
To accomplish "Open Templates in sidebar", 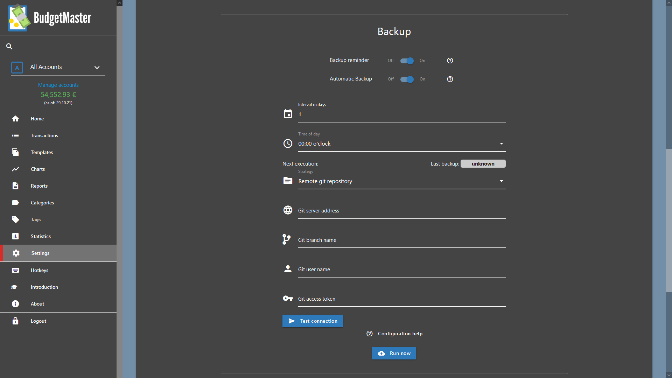I will point(58,152).
